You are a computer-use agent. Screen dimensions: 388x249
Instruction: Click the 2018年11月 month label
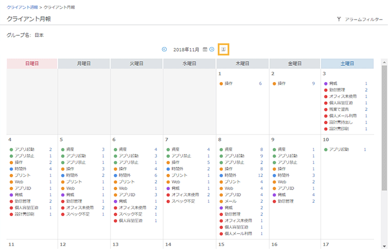click(x=186, y=50)
